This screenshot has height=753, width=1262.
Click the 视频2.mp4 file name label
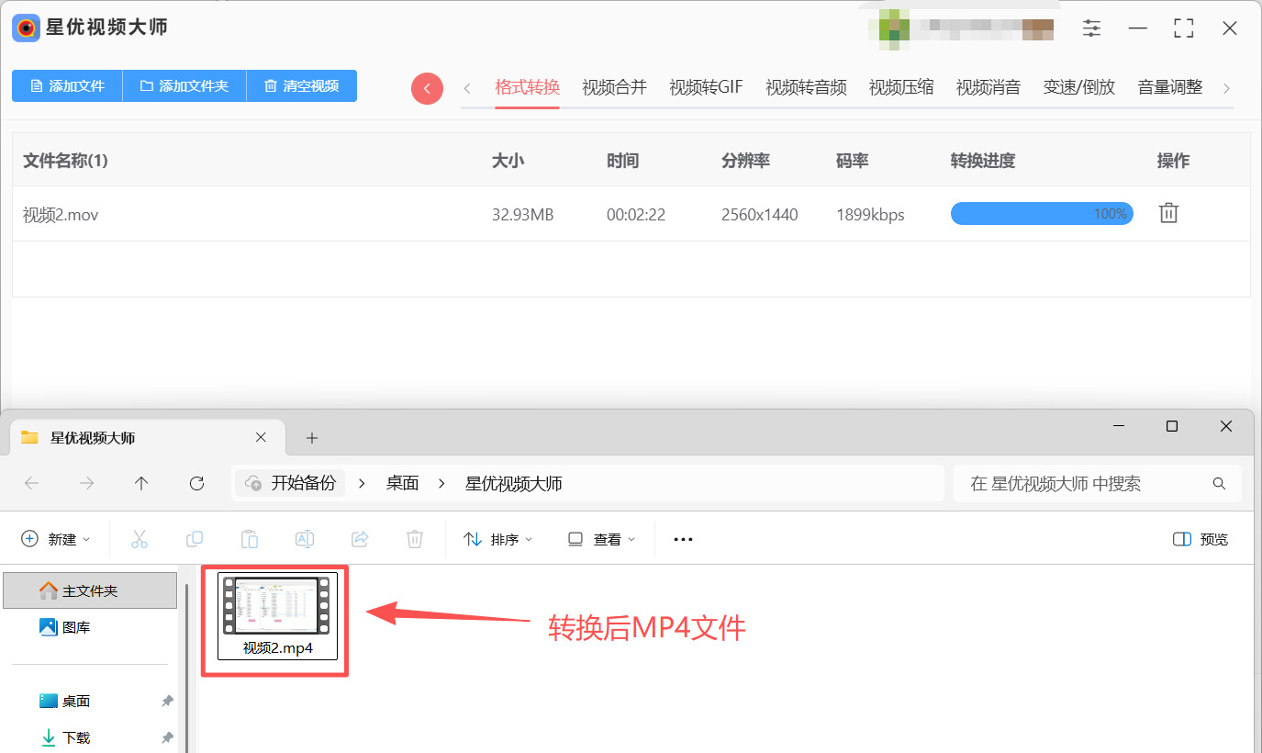coord(278,647)
